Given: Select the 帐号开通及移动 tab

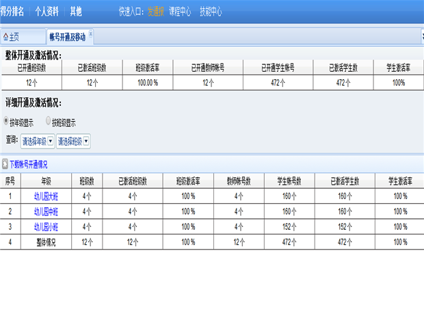Looking at the screenshot, I should [67, 36].
